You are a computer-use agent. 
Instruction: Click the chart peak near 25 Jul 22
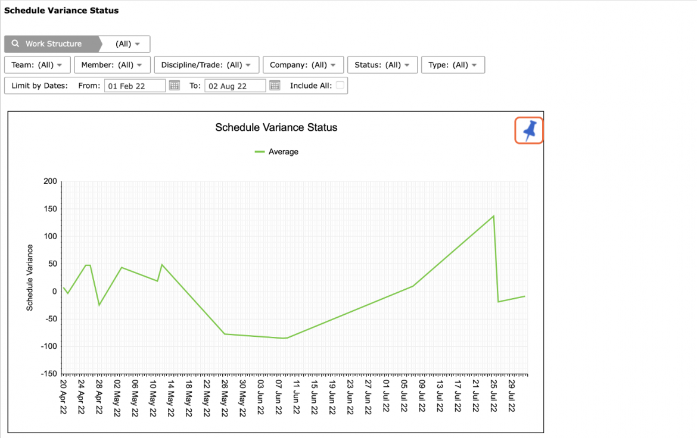(493, 217)
